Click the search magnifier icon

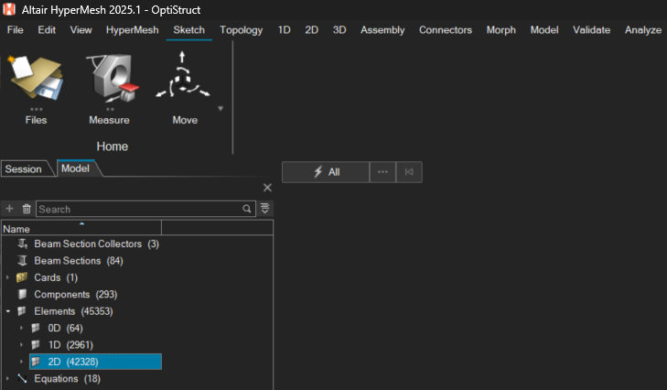pyautogui.click(x=247, y=209)
